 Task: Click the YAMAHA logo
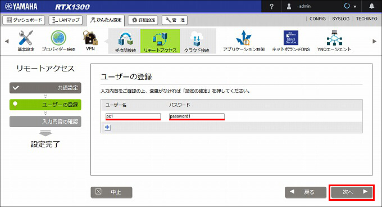pos(21,6)
